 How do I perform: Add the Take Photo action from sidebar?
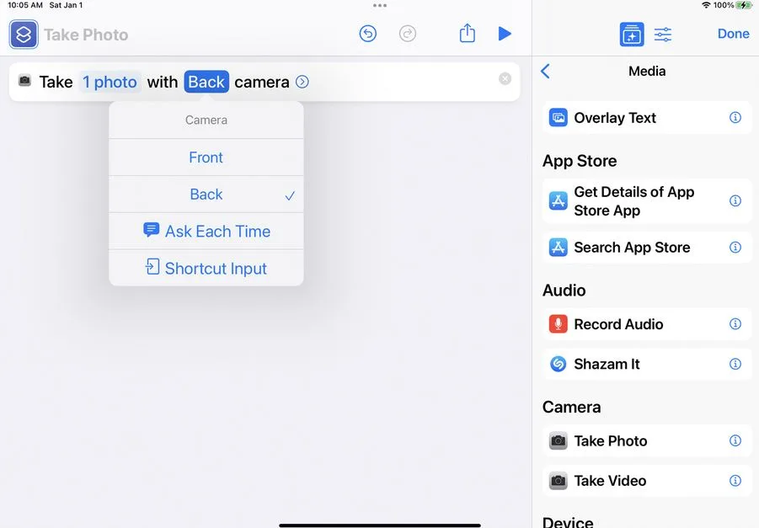click(647, 441)
